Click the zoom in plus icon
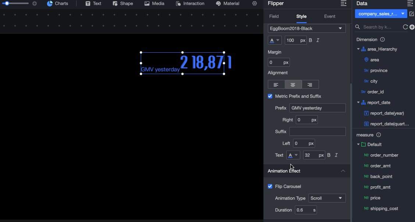The height and width of the screenshot is (222, 415). 35,3
